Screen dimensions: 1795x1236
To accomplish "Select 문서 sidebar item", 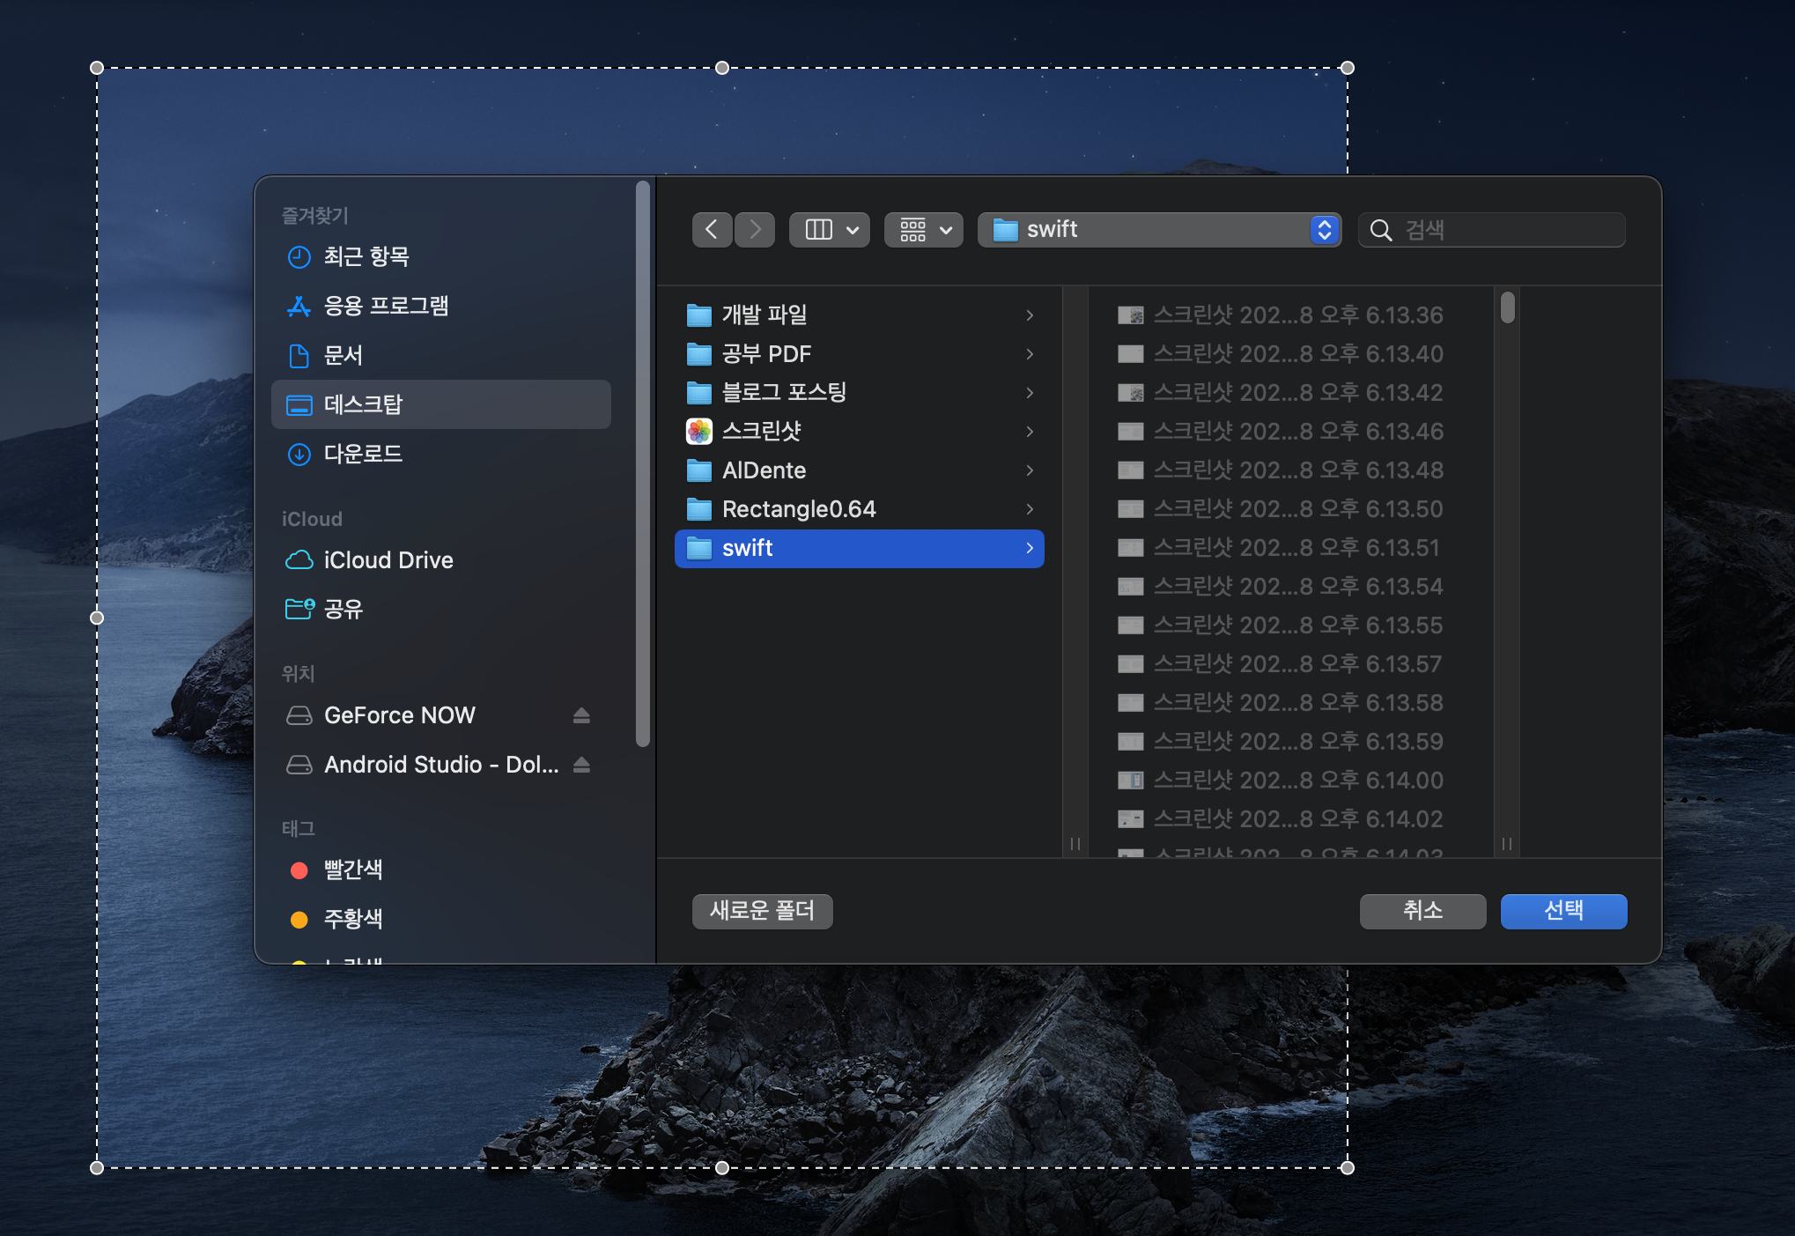I will pyautogui.click(x=343, y=355).
